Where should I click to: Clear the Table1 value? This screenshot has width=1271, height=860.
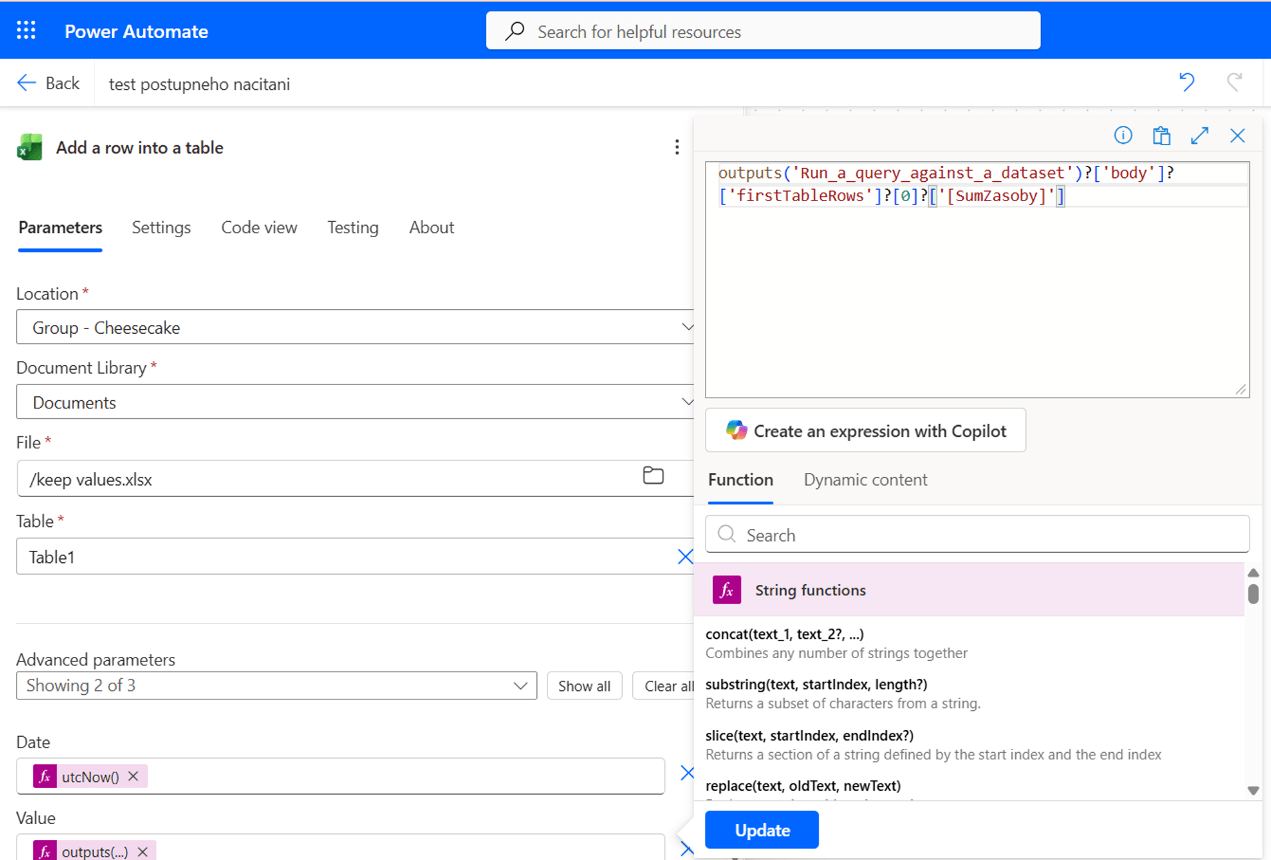click(x=685, y=557)
